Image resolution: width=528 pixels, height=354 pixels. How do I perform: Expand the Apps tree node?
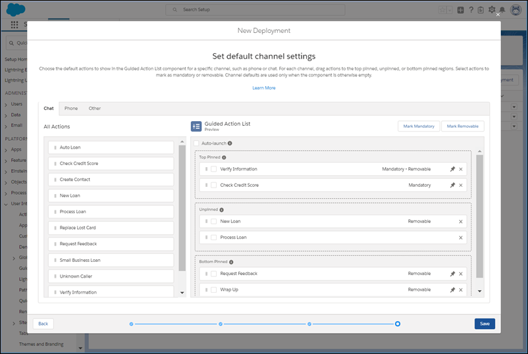tap(6, 150)
